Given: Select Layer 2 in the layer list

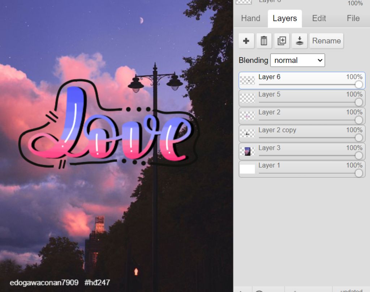Looking at the screenshot, I should 302,116.
